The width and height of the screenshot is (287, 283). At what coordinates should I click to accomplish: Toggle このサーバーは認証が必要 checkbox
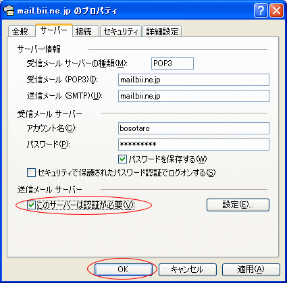(31, 205)
